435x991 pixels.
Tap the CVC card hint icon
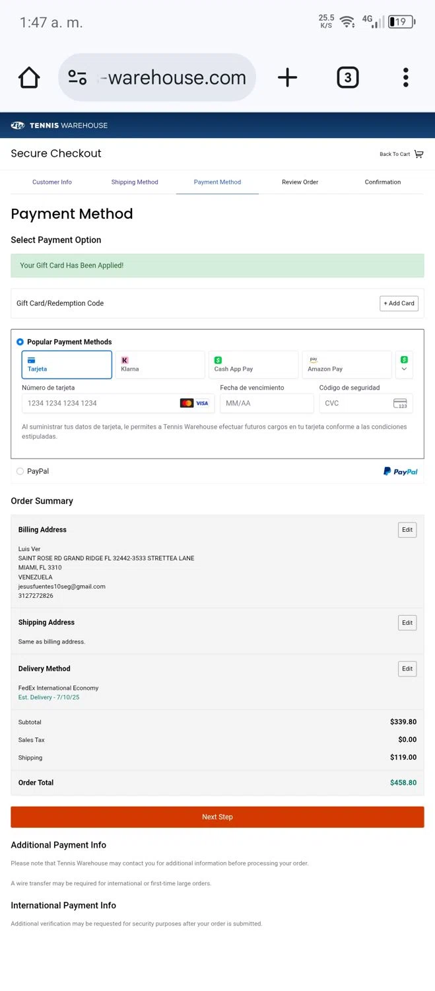pyautogui.click(x=400, y=403)
